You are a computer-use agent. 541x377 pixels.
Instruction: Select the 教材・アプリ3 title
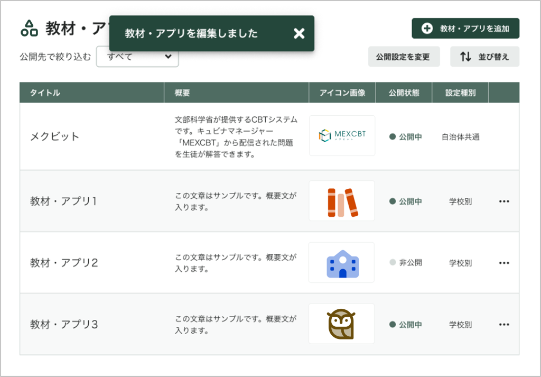(64, 325)
